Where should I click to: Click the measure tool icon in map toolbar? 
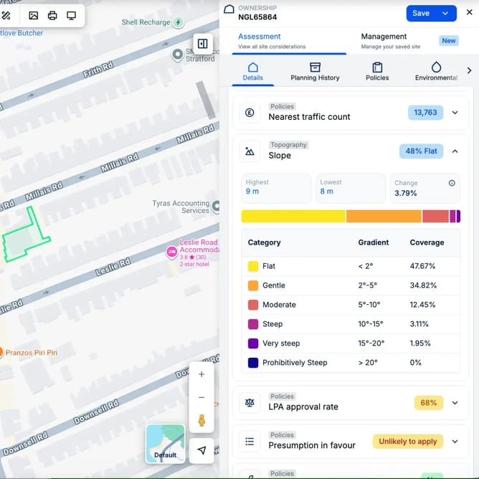[x=6, y=15]
